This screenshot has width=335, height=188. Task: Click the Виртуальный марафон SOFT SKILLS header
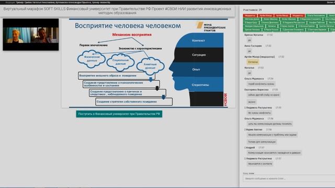tap(117, 11)
